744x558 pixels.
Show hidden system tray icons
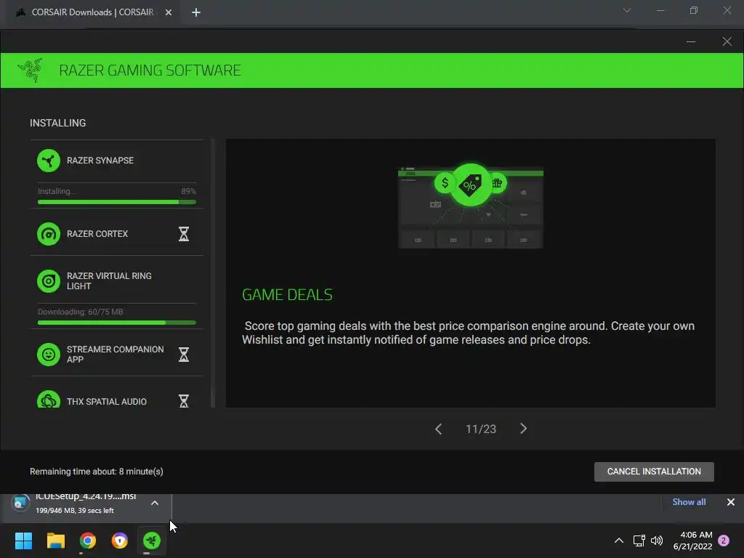click(x=619, y=541)
